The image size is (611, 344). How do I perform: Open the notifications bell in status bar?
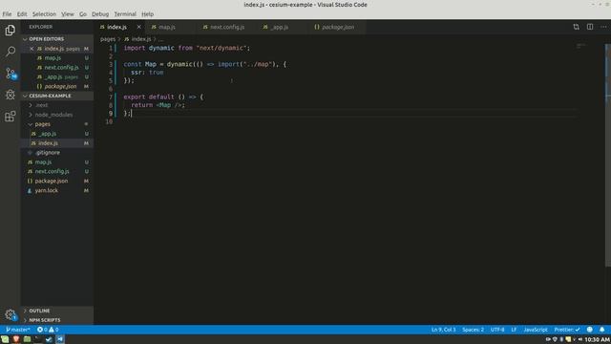click(602, 330)
